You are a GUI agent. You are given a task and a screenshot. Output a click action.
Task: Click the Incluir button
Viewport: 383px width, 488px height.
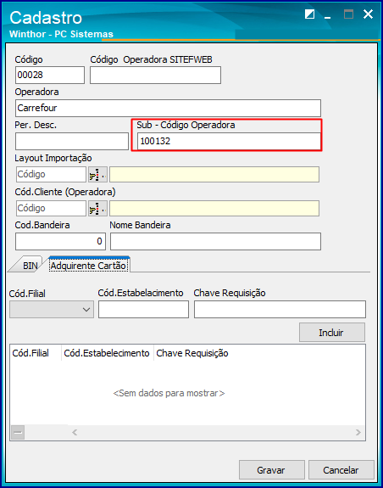(332, 333)
